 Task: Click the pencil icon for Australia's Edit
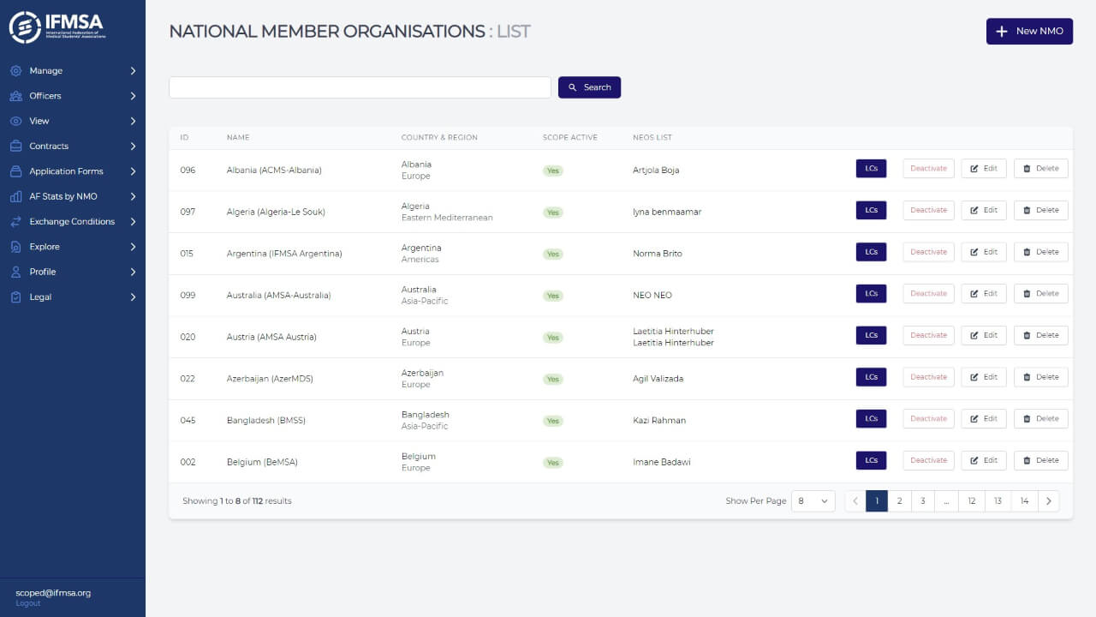pyautogui.click(x=974, y=294)
